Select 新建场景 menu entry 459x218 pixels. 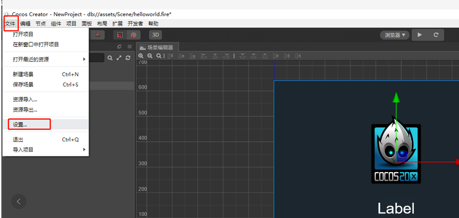point(46,74)
